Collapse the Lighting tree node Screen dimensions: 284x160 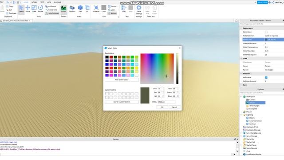coord(241,115)
